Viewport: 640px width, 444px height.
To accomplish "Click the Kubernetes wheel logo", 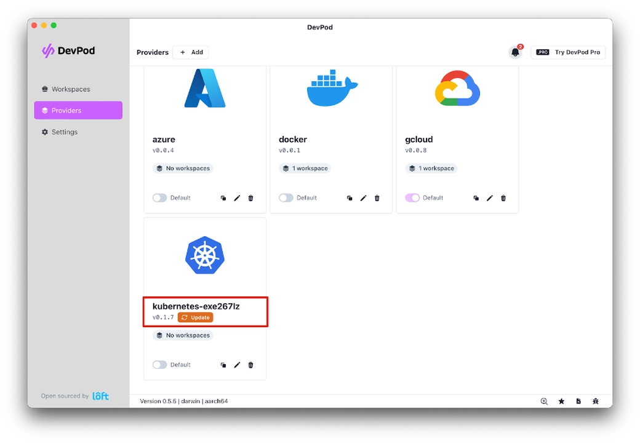I will tap(205, 255).
